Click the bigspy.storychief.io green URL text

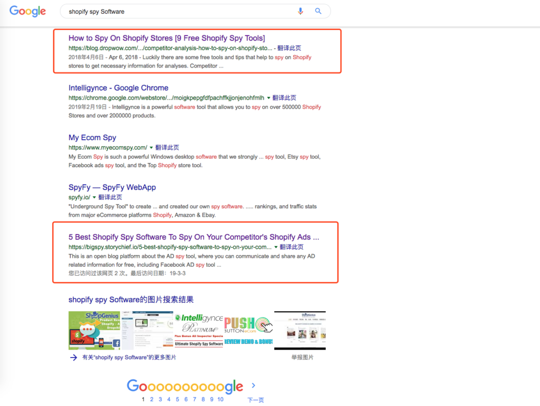[x=170, y=247]
